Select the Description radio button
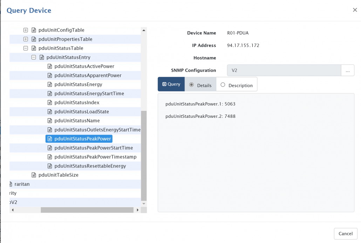Image resolution: width=361 pixels, height=243 pixels. coord(223,85)
